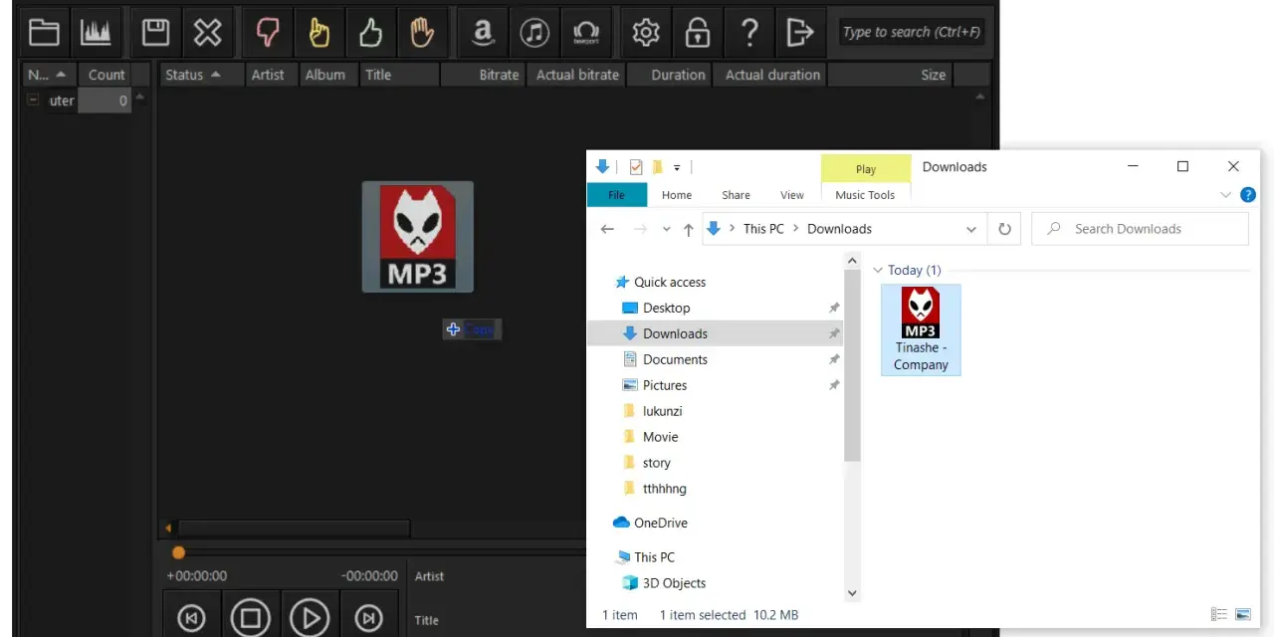The image size is (1274, 637).
Task: Open the recent locations dropdown arrow
Action: (x=667, y=230)
